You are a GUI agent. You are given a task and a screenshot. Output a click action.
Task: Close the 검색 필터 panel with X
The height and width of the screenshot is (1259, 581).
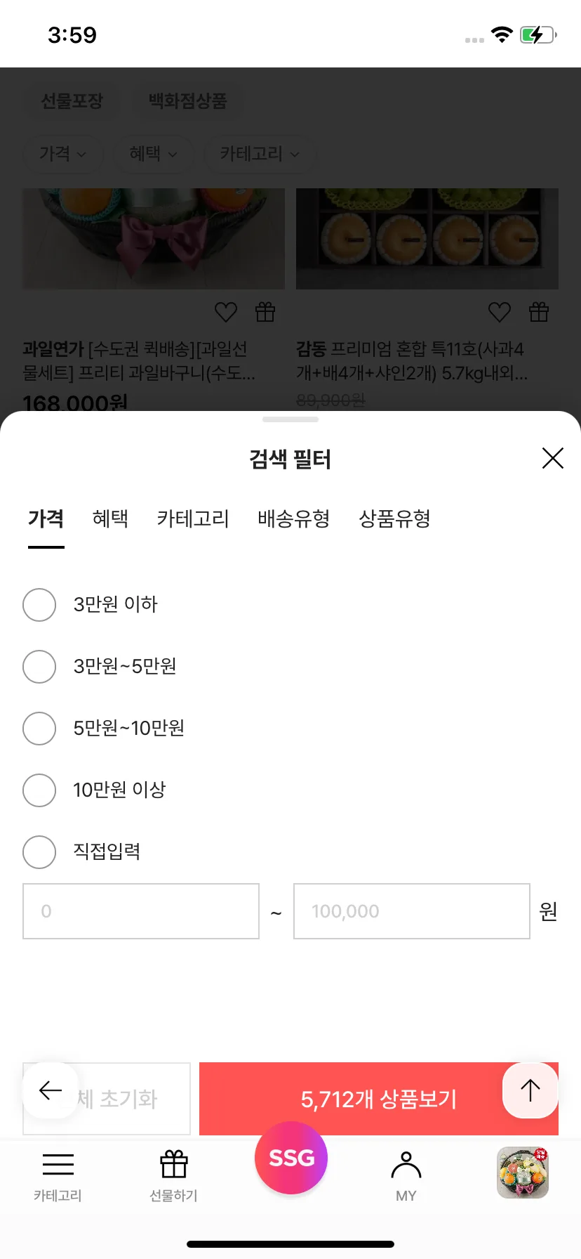click(553, 458)
